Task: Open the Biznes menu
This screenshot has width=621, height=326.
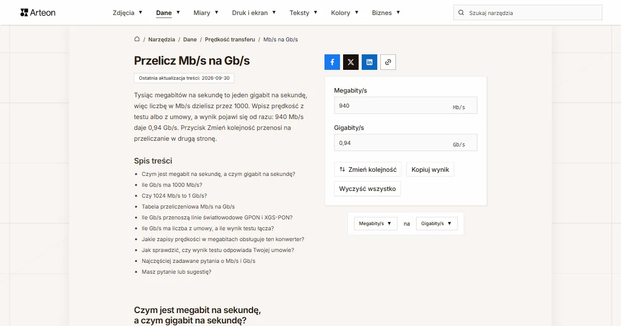Action: click(386, 12)
